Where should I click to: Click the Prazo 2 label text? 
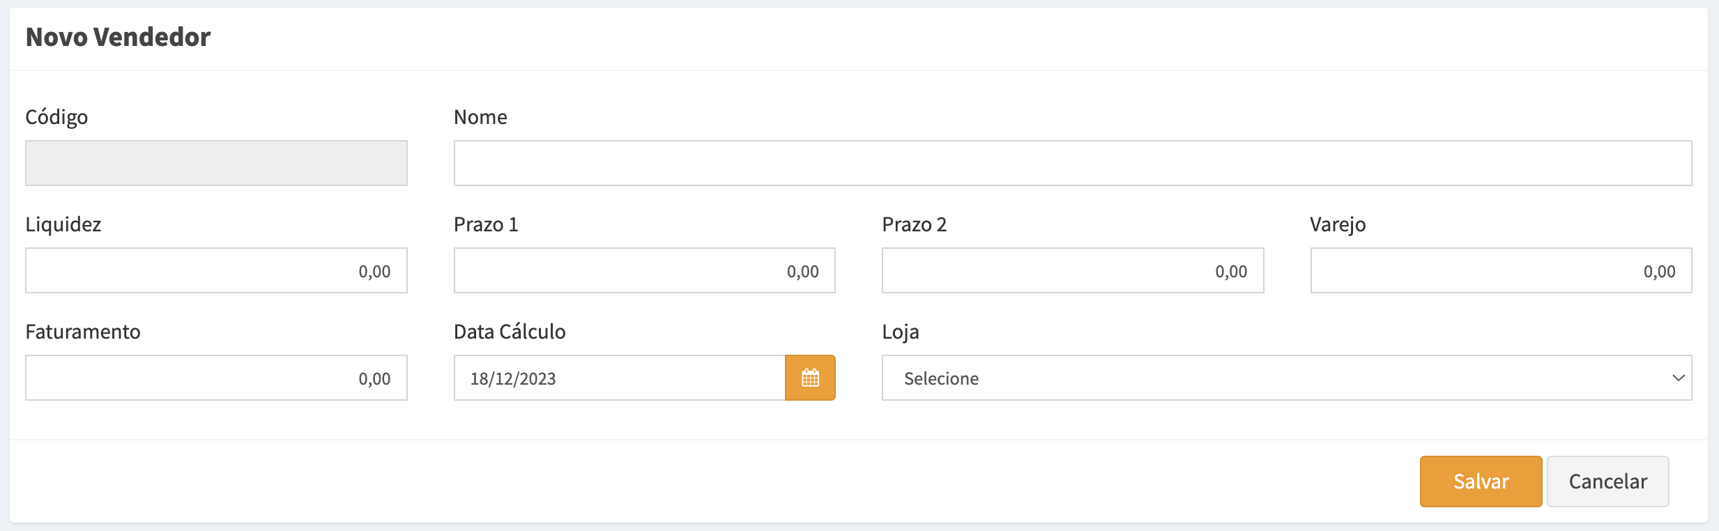point(914,224)
